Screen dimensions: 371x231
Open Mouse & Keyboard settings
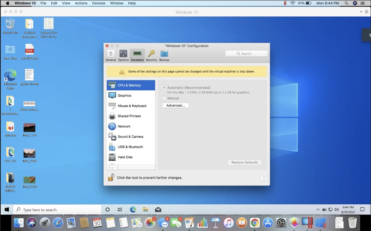(131, 106)
